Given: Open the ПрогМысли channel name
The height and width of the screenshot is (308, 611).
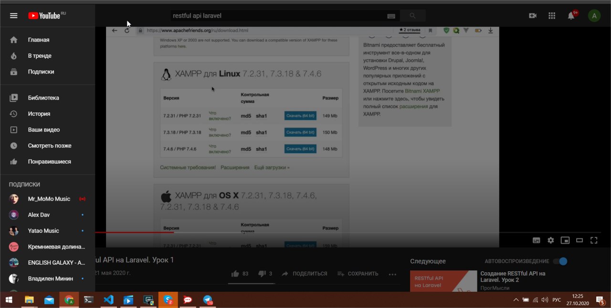Looking at the screenshot, I should (x=495, y=288).
